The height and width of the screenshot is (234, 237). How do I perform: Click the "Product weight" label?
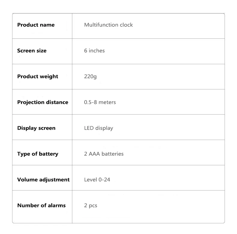(x=37, y=76)
